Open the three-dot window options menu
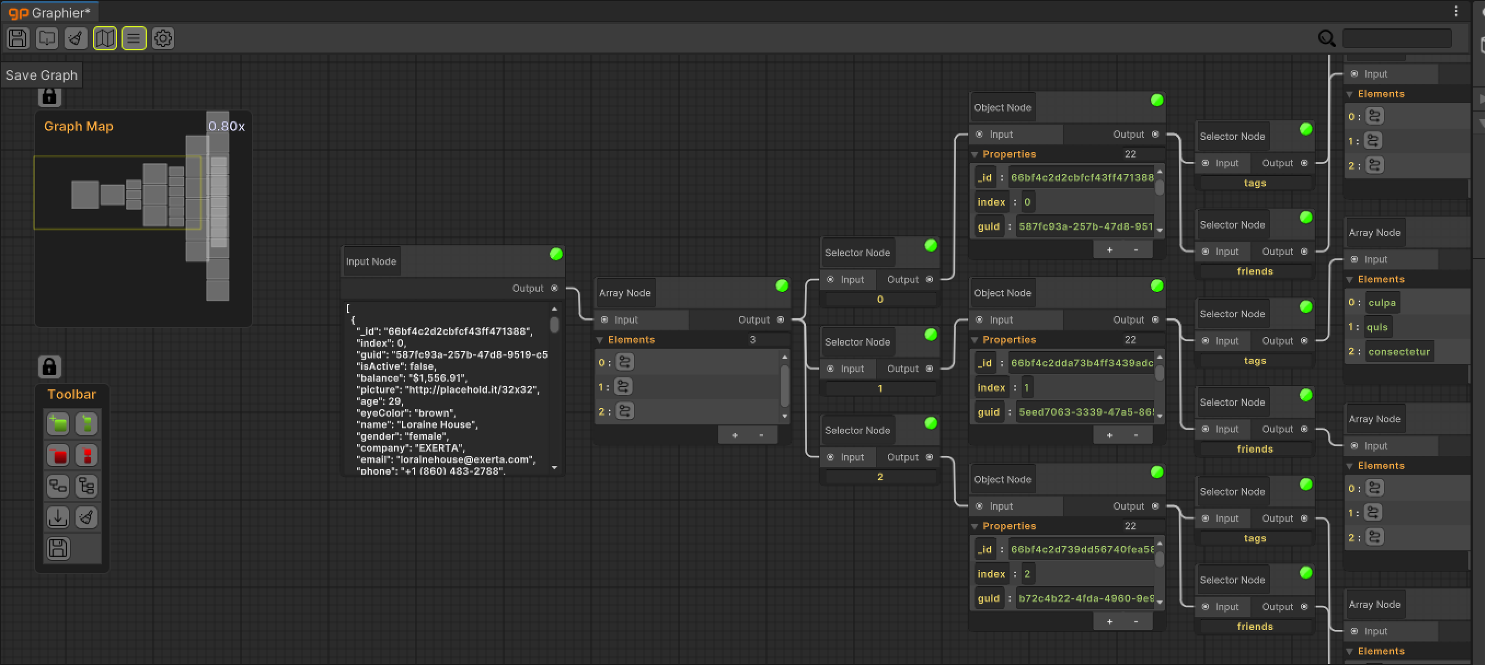 1456,11
